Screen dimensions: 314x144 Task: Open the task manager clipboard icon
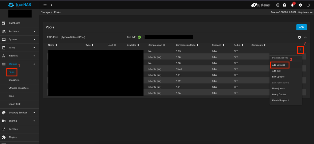point(284,5)
